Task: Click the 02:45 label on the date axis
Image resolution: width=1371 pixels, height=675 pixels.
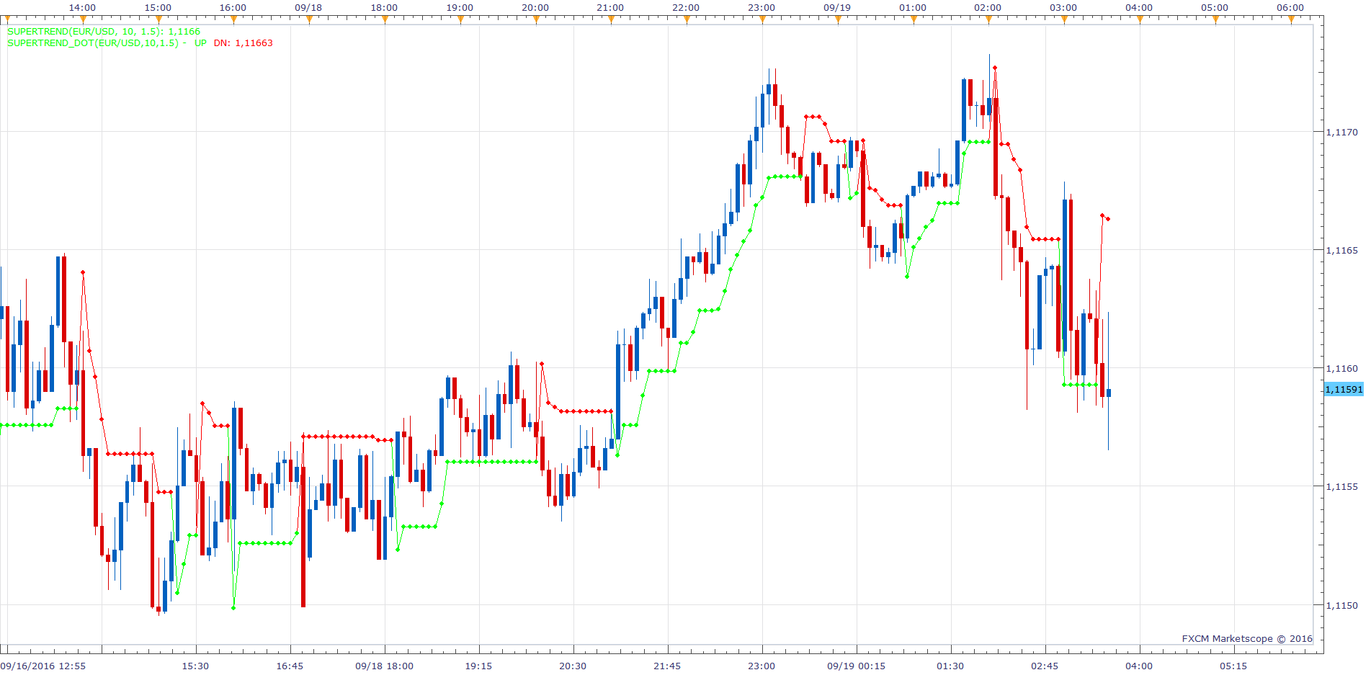Action: (1045, 666)
